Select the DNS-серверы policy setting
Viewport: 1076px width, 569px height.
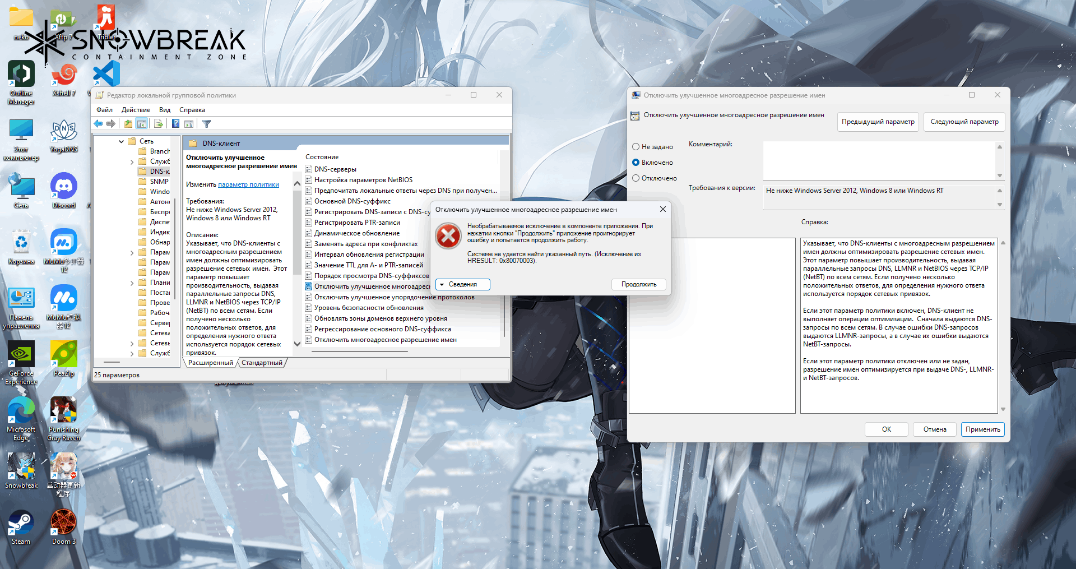tap(335, 169)
